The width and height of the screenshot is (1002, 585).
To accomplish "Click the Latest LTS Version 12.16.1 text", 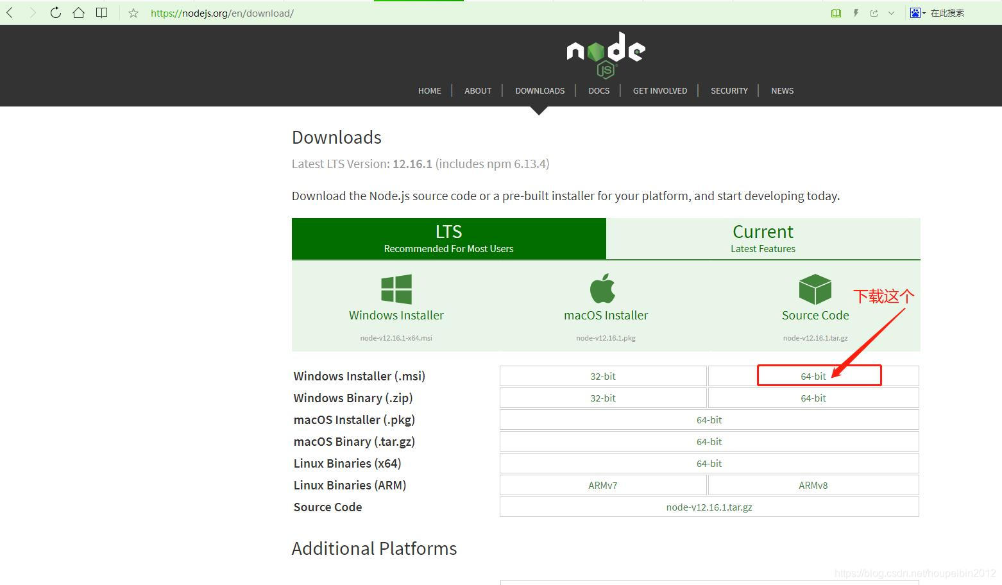I will [x=420, y=164].
